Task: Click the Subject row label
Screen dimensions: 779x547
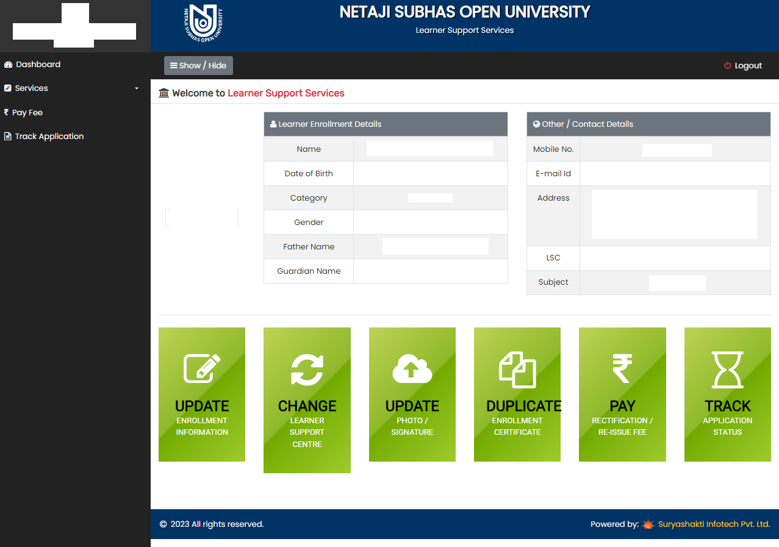Action: 553,282
